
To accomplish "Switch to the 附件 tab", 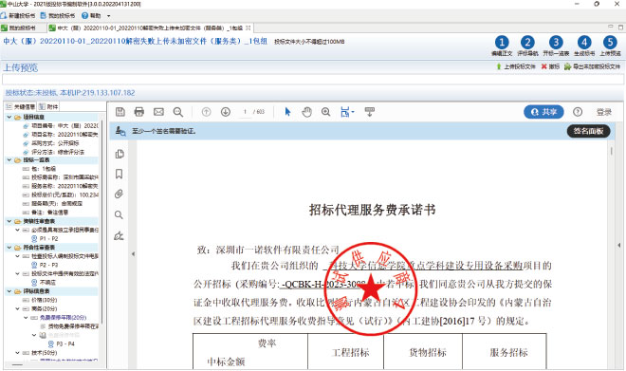I will [48, 106].
